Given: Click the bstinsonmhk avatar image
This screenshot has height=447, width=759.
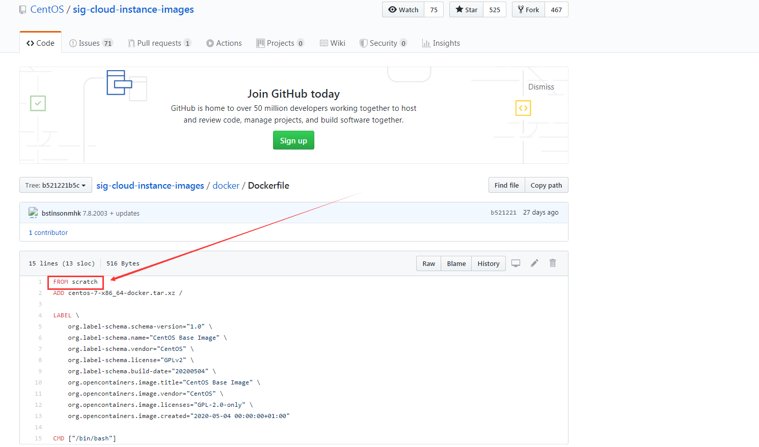Looking at the screenshot, I should pos(33,213).
